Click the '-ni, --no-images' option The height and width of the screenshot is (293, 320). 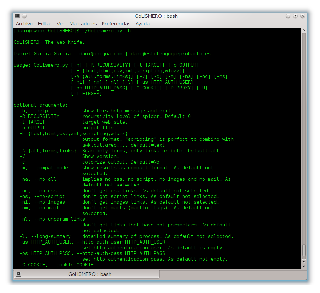pyautogui.click(x=43, y=202)
